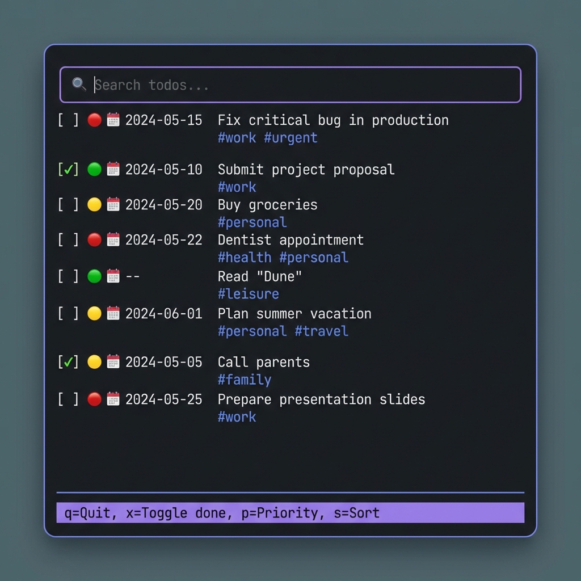Click calendar icon beside 2024-05-15
The image size is (581, 581).
point(113,120)
